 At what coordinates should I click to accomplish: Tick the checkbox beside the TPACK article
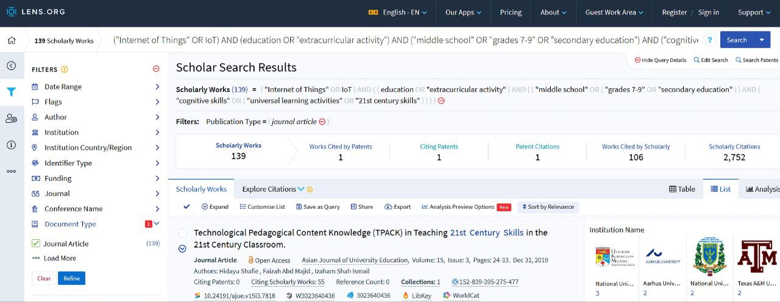(x=182, y=233)
